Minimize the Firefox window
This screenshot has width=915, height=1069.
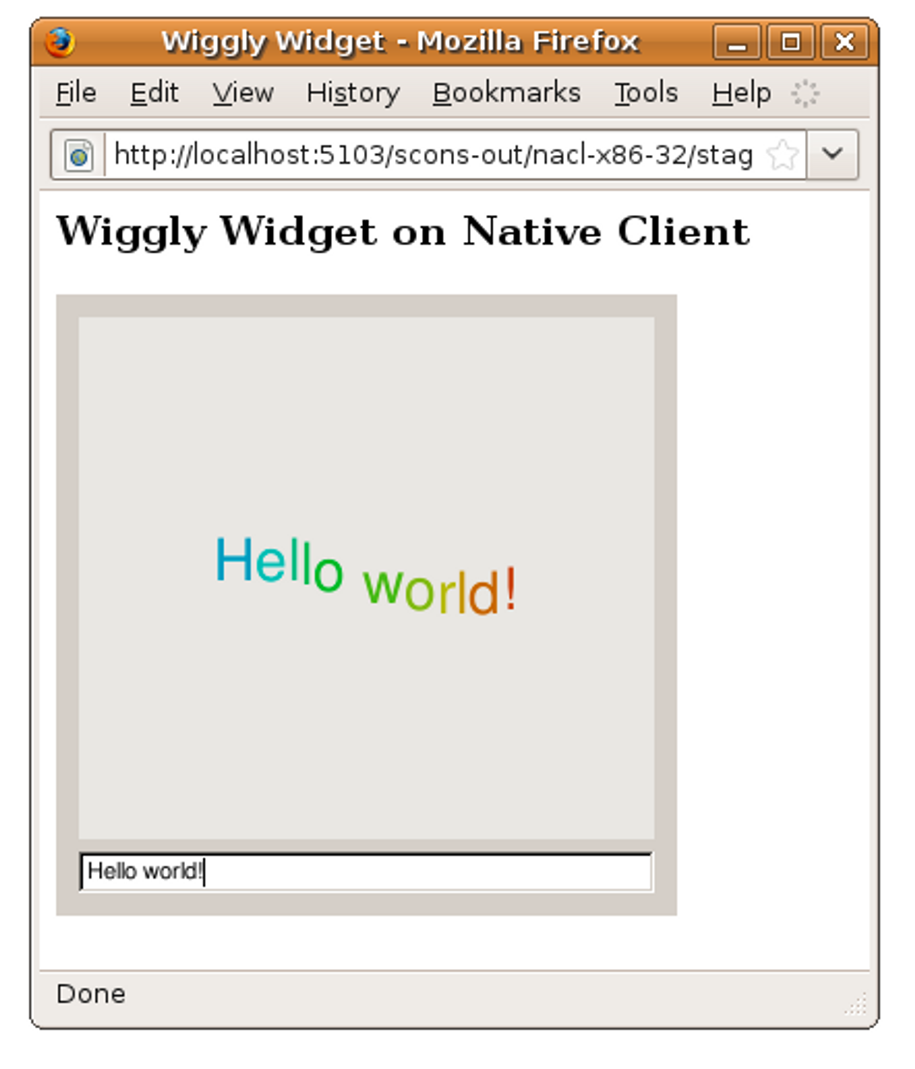coord(736,42)
